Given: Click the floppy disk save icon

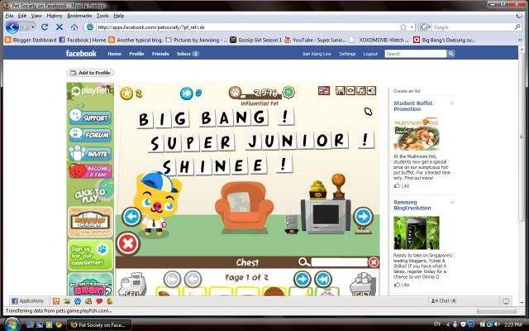Looking at the screenshot, I should click(340, 90).
